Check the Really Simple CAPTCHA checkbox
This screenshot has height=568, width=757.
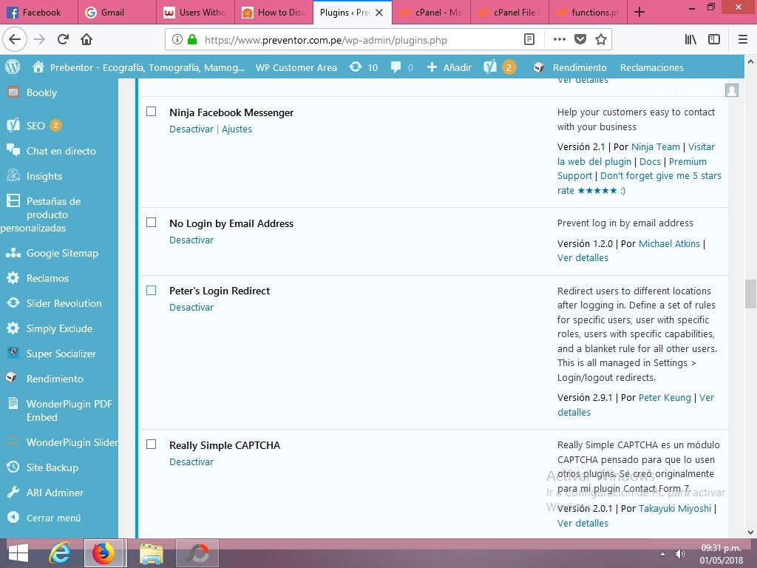[x=151, y=444]
